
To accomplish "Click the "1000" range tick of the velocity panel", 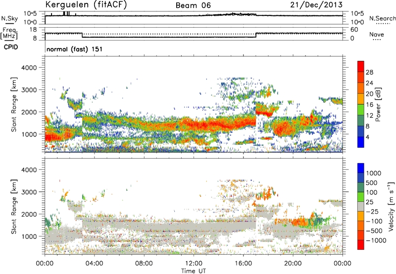I will 29,236.
